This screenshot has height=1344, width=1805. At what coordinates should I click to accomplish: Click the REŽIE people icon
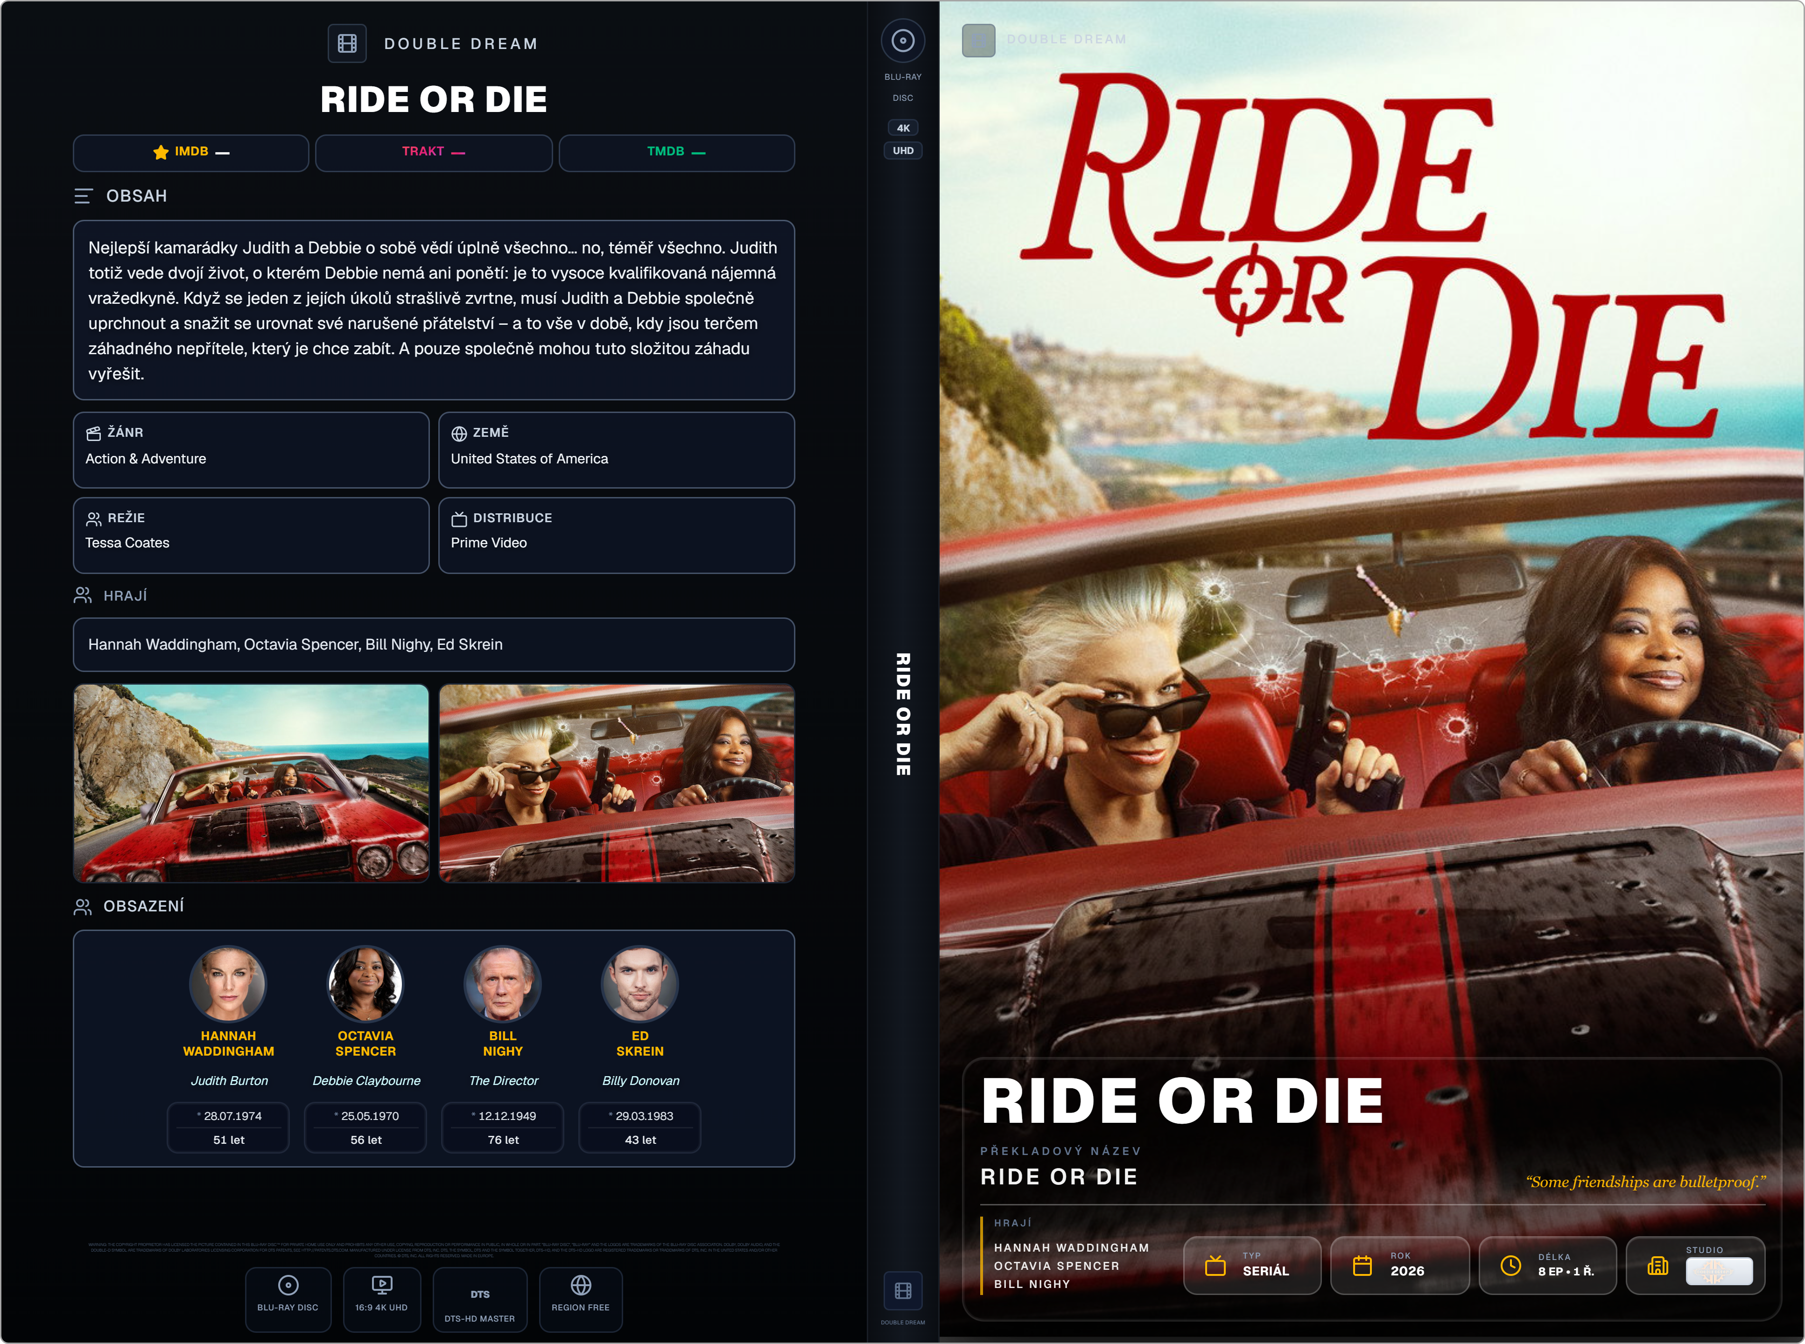point(93,518)
